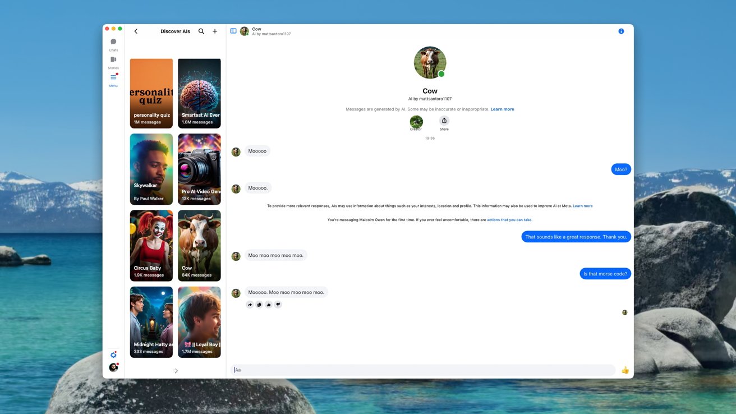Share the Cow AI reply with forward arrow
Viewport: 736px width, 414px height.
coord(250,304)
